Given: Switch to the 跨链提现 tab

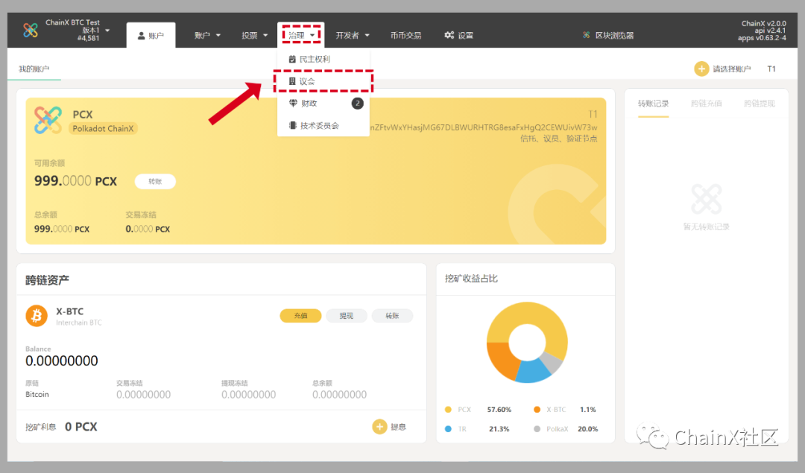Looking at the screenshot, I should pyautogui.click(x=760, y=104).
